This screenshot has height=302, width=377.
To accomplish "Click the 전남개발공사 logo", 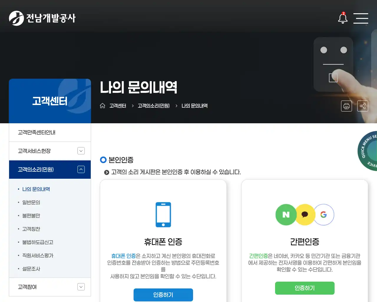I will (x=42, y=18).
